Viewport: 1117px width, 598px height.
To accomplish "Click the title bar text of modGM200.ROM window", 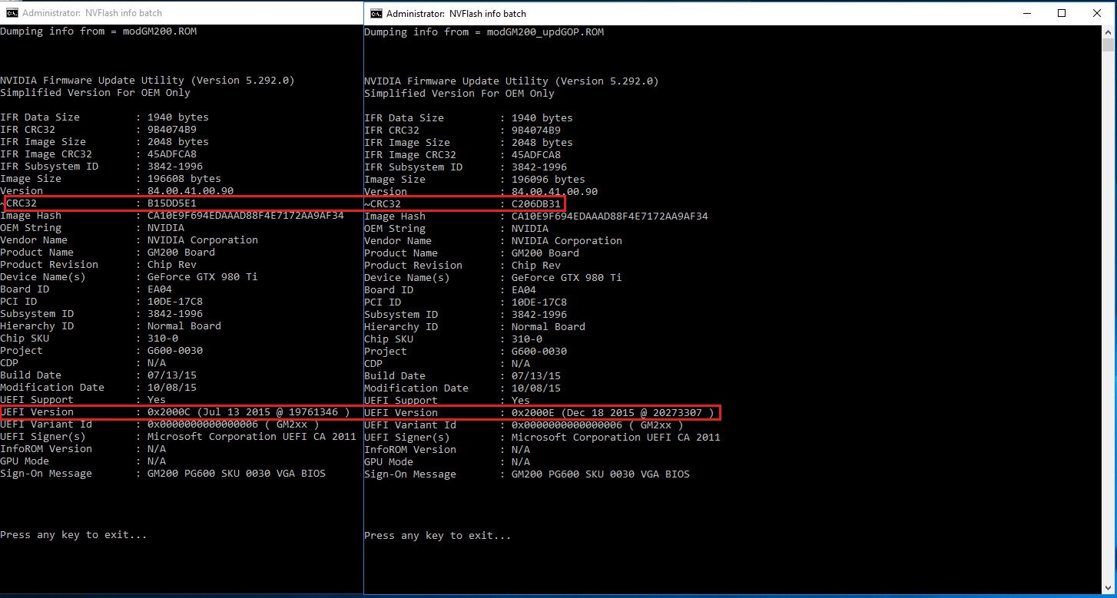I will coord(92,13).
